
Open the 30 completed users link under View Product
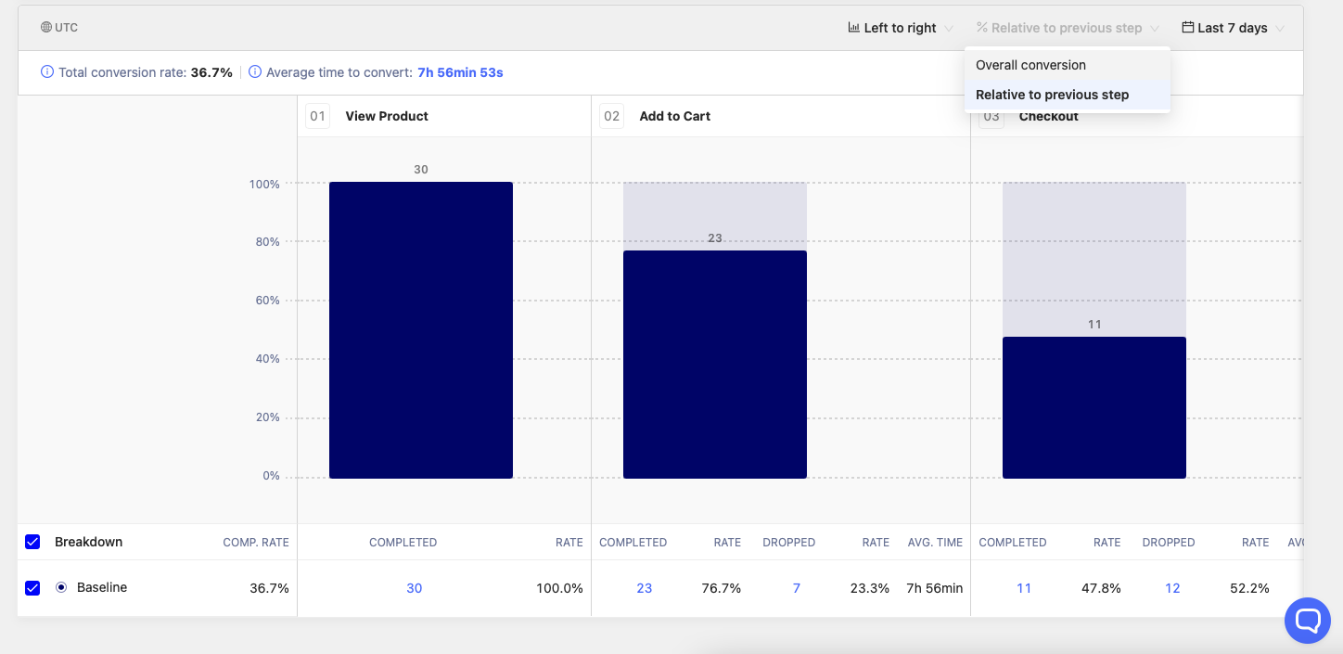pos(414,587)
